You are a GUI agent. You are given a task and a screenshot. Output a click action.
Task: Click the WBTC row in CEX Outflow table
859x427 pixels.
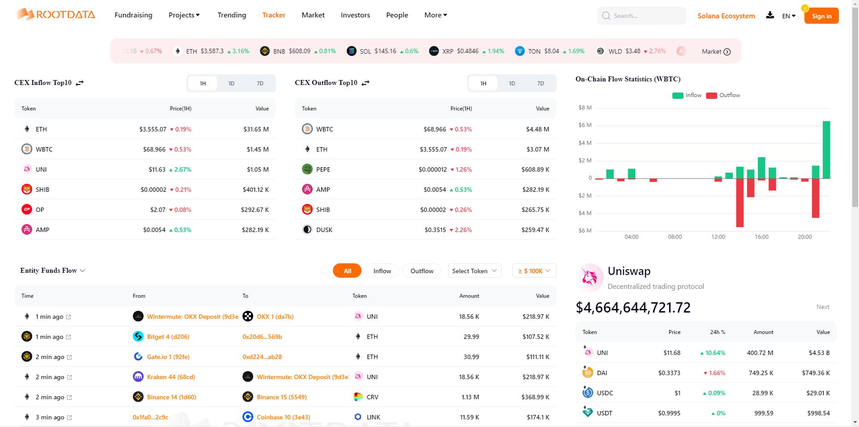pos(425,129)
